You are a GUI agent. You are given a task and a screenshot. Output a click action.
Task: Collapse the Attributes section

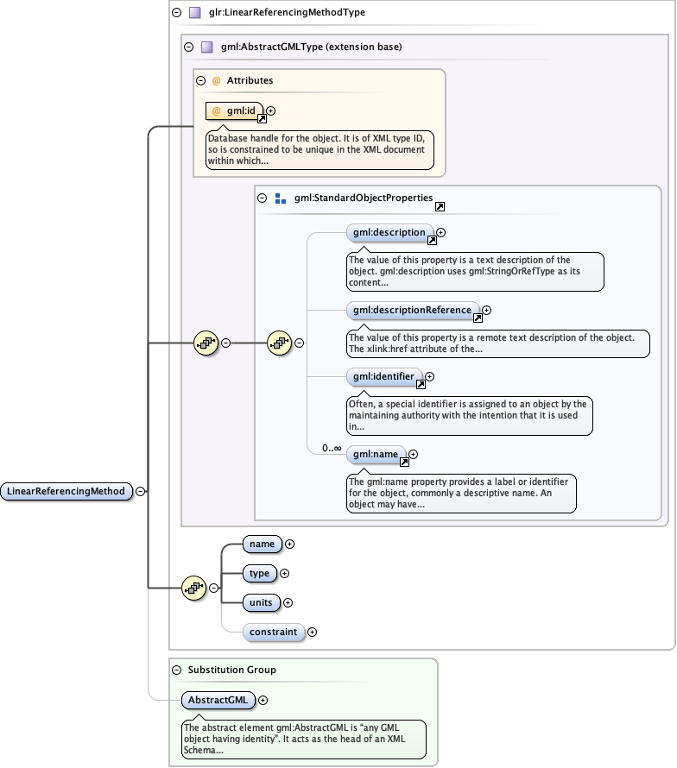coord(200,80)
